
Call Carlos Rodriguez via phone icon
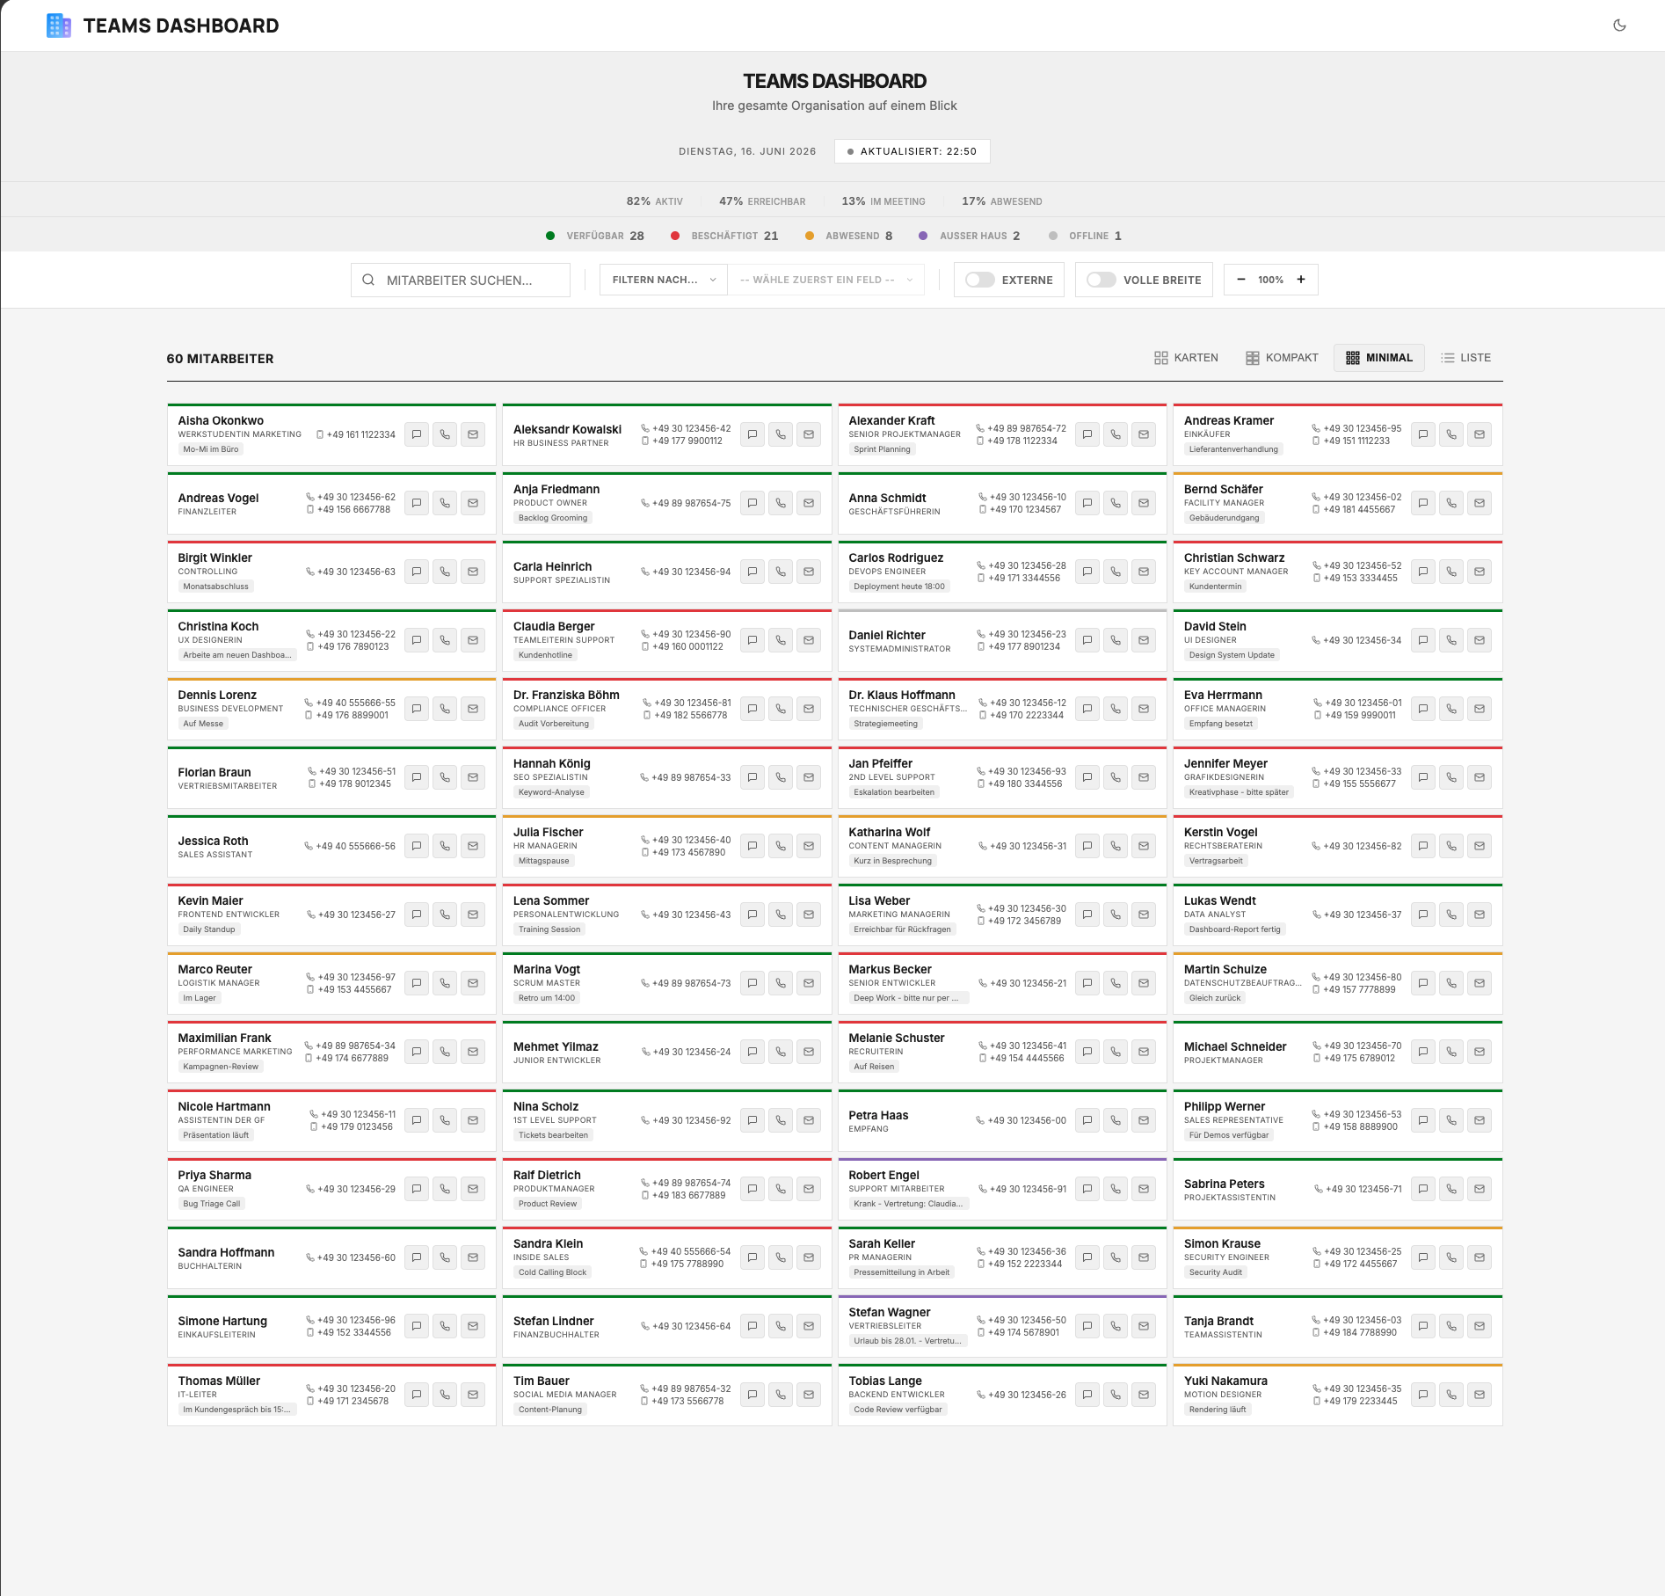1116,572
